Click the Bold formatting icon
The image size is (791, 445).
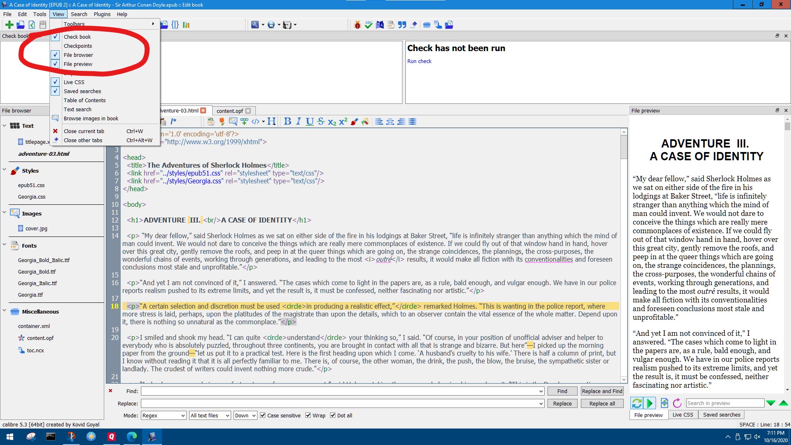[x=288, y=122]
